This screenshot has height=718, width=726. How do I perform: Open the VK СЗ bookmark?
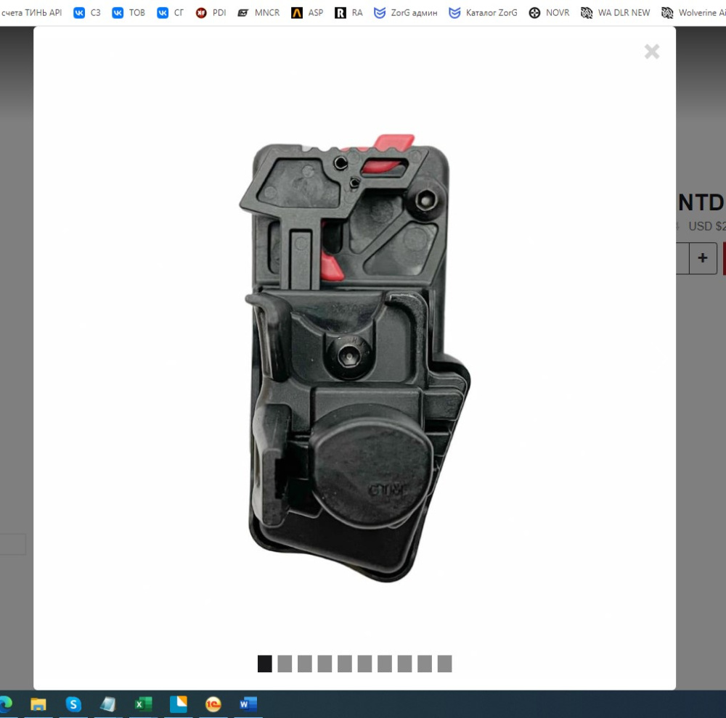click(87, 13)
